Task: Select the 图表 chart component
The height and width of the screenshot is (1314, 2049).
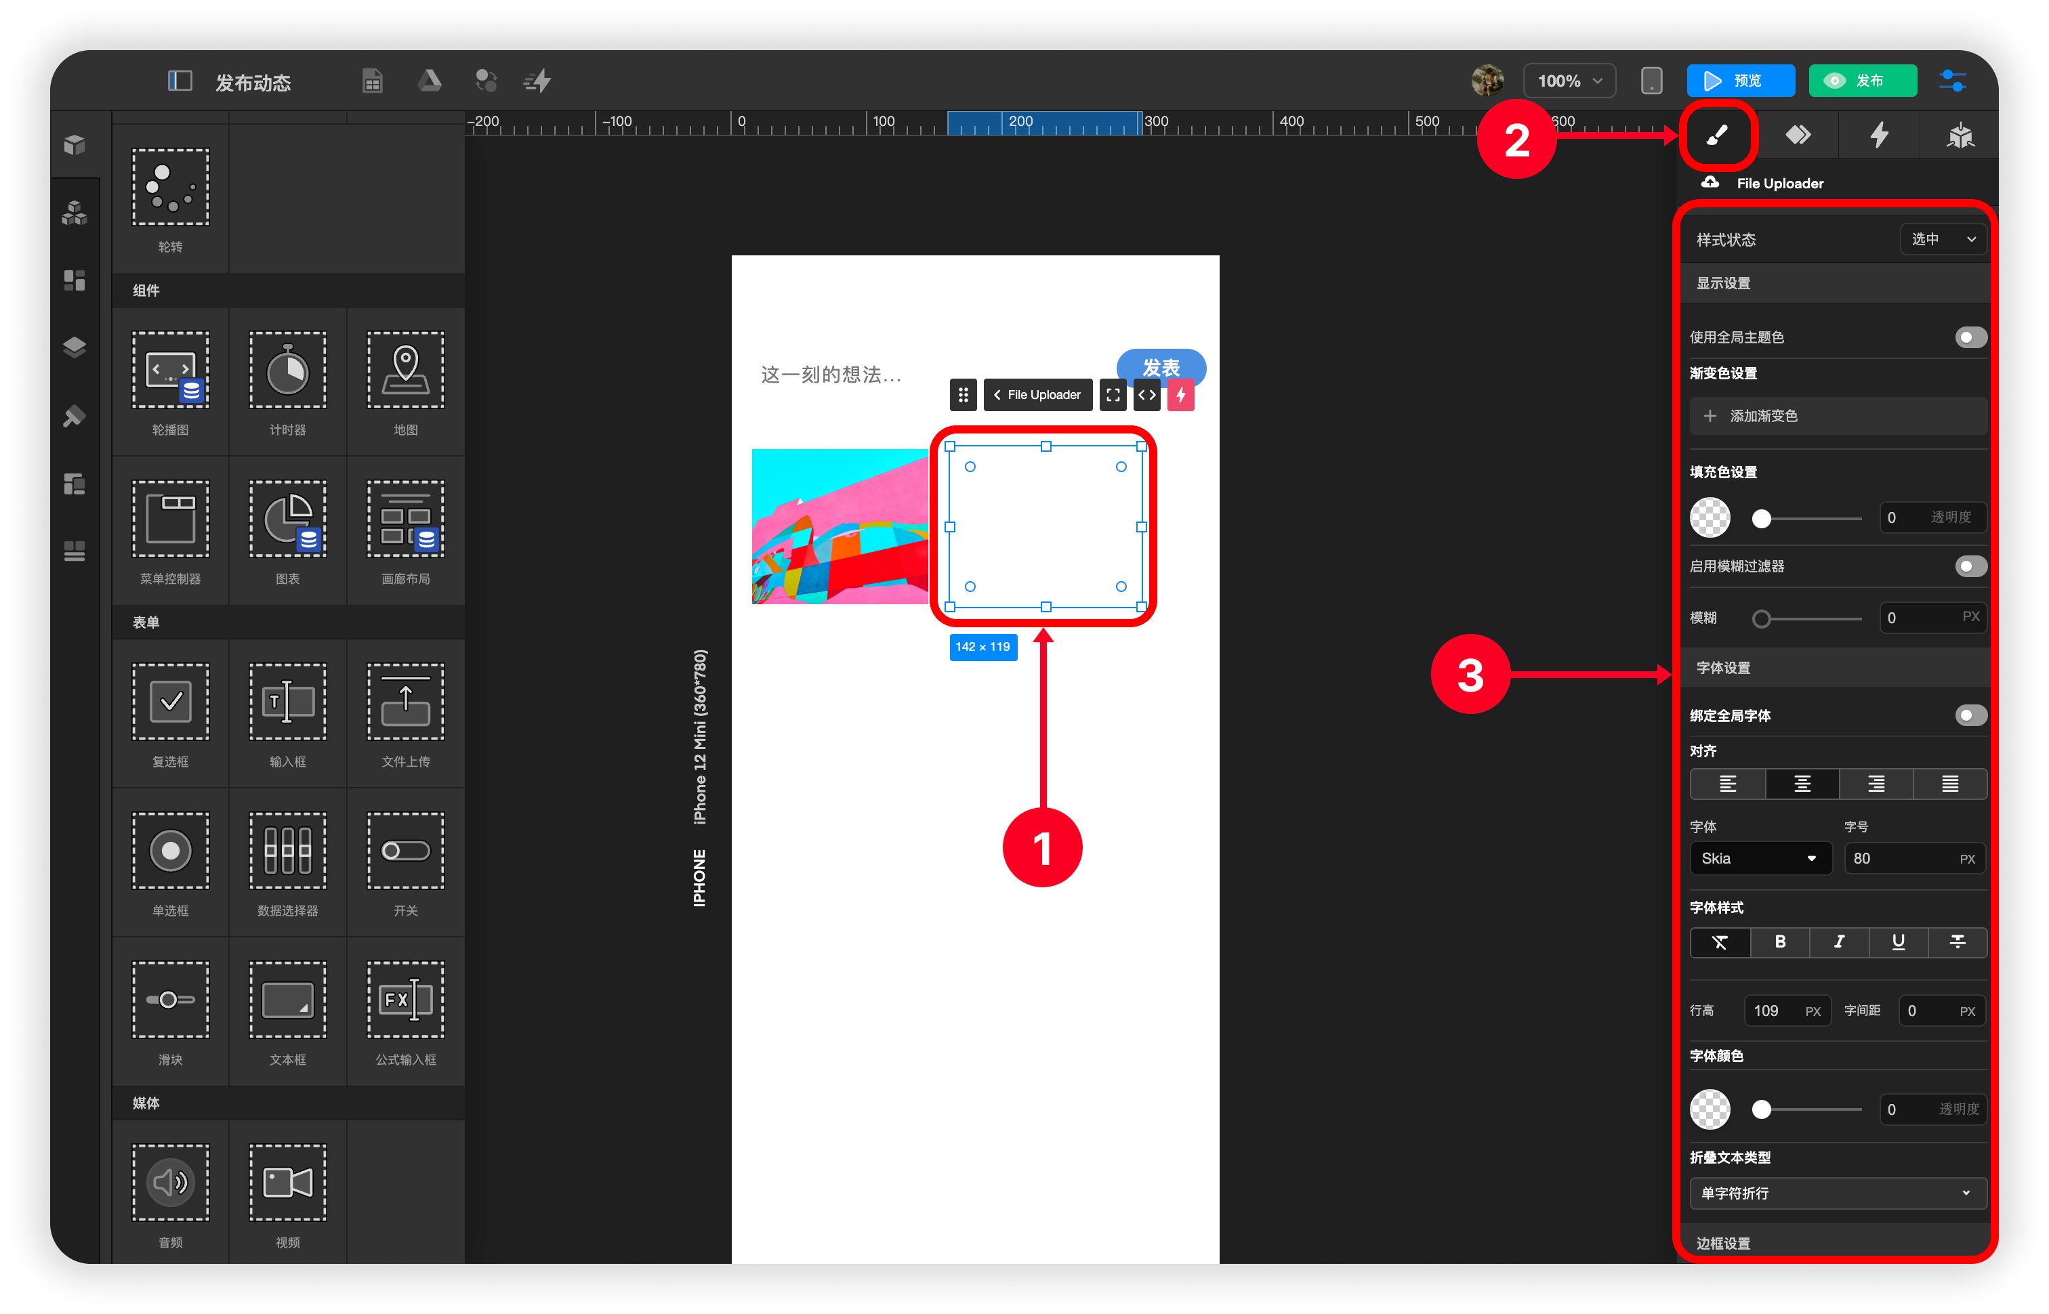Action: (287, 531)
